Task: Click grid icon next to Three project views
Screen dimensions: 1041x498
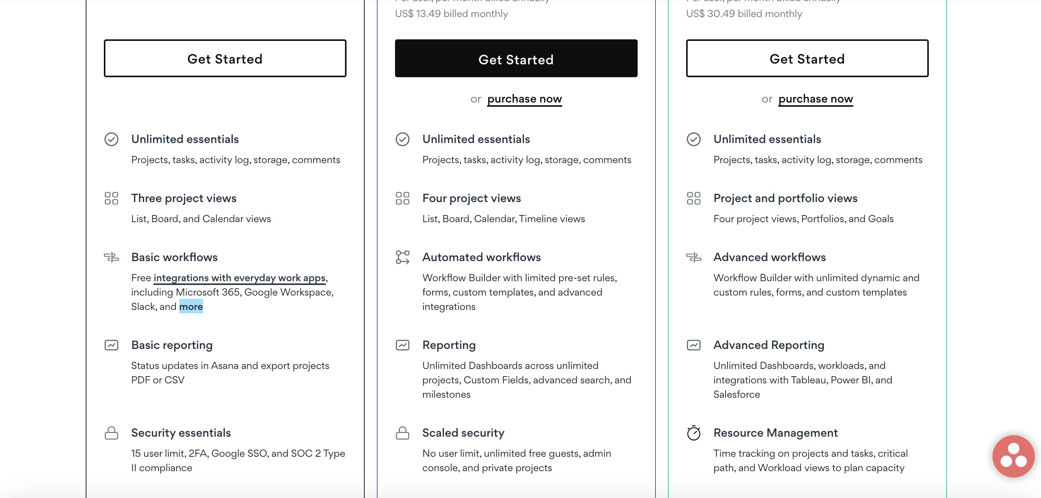Action: click(x=111, y=198)
